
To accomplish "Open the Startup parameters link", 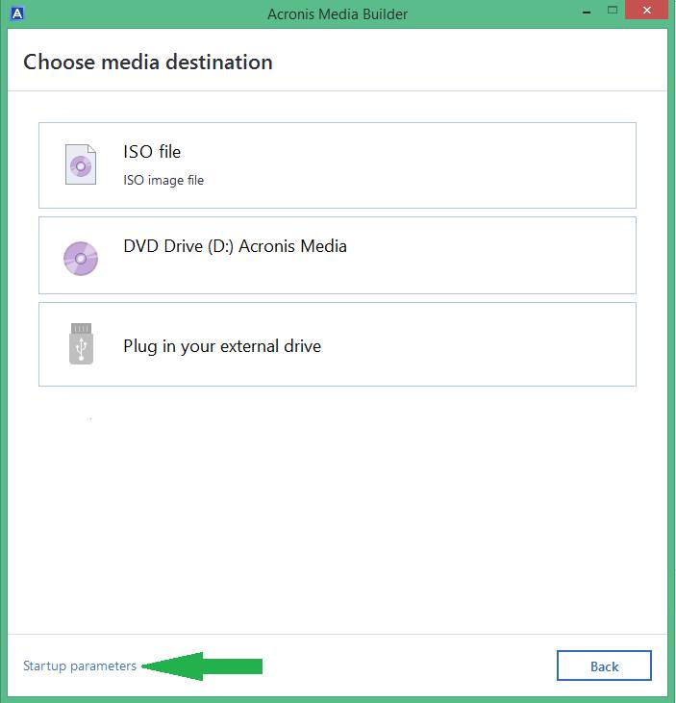I will (80, 666).
